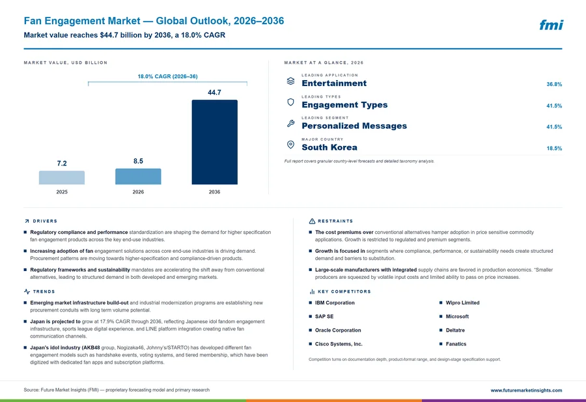Screen dimensions: 586x402
Task: Click "Microsoft" in the competitors list
Action: [x=457, y=317]
